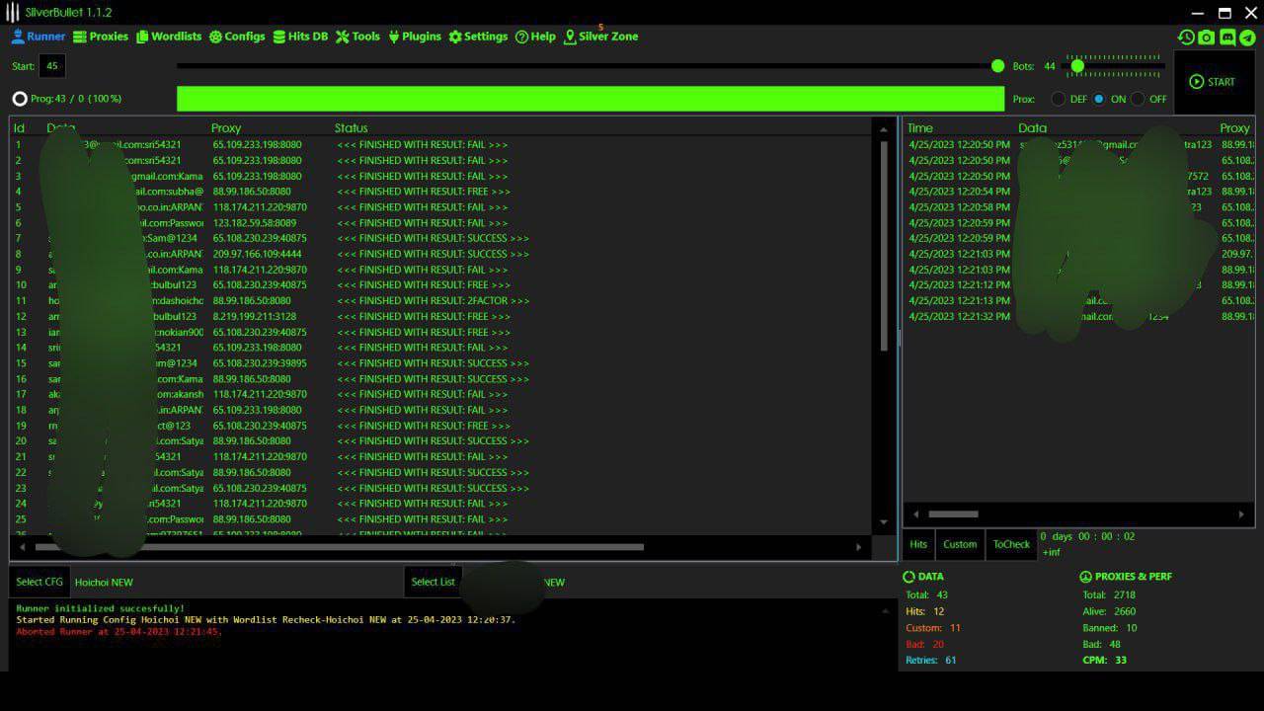Open the Wordlists section
This screenshot has height=711, width=1264.
[x=169, y=37]
